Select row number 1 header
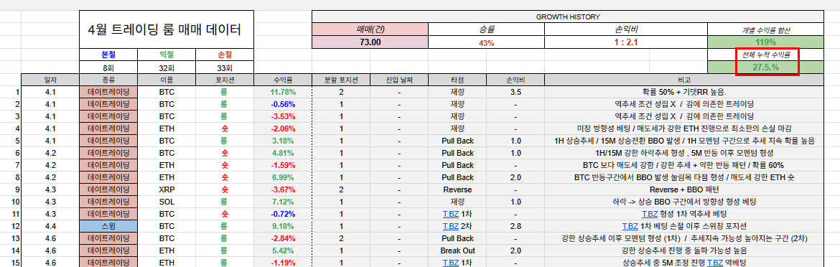The width and height of the screenshot is (840, 267). coord(11,92)
